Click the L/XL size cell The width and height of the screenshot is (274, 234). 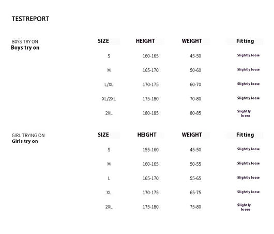click(x=109, y=85)
